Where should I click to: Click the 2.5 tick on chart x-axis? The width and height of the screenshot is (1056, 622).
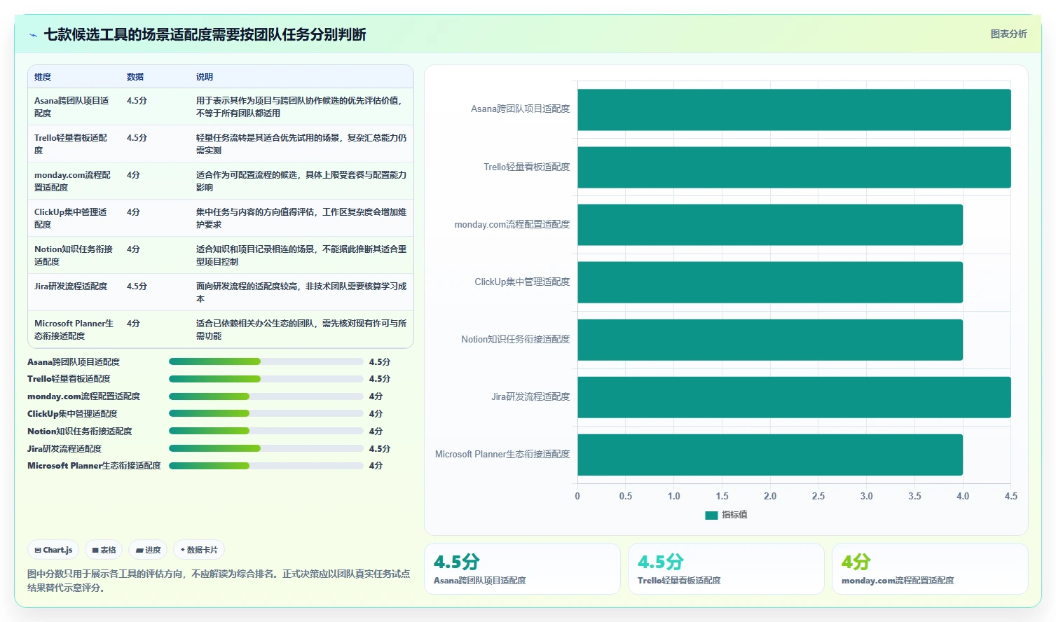[818, 496]
